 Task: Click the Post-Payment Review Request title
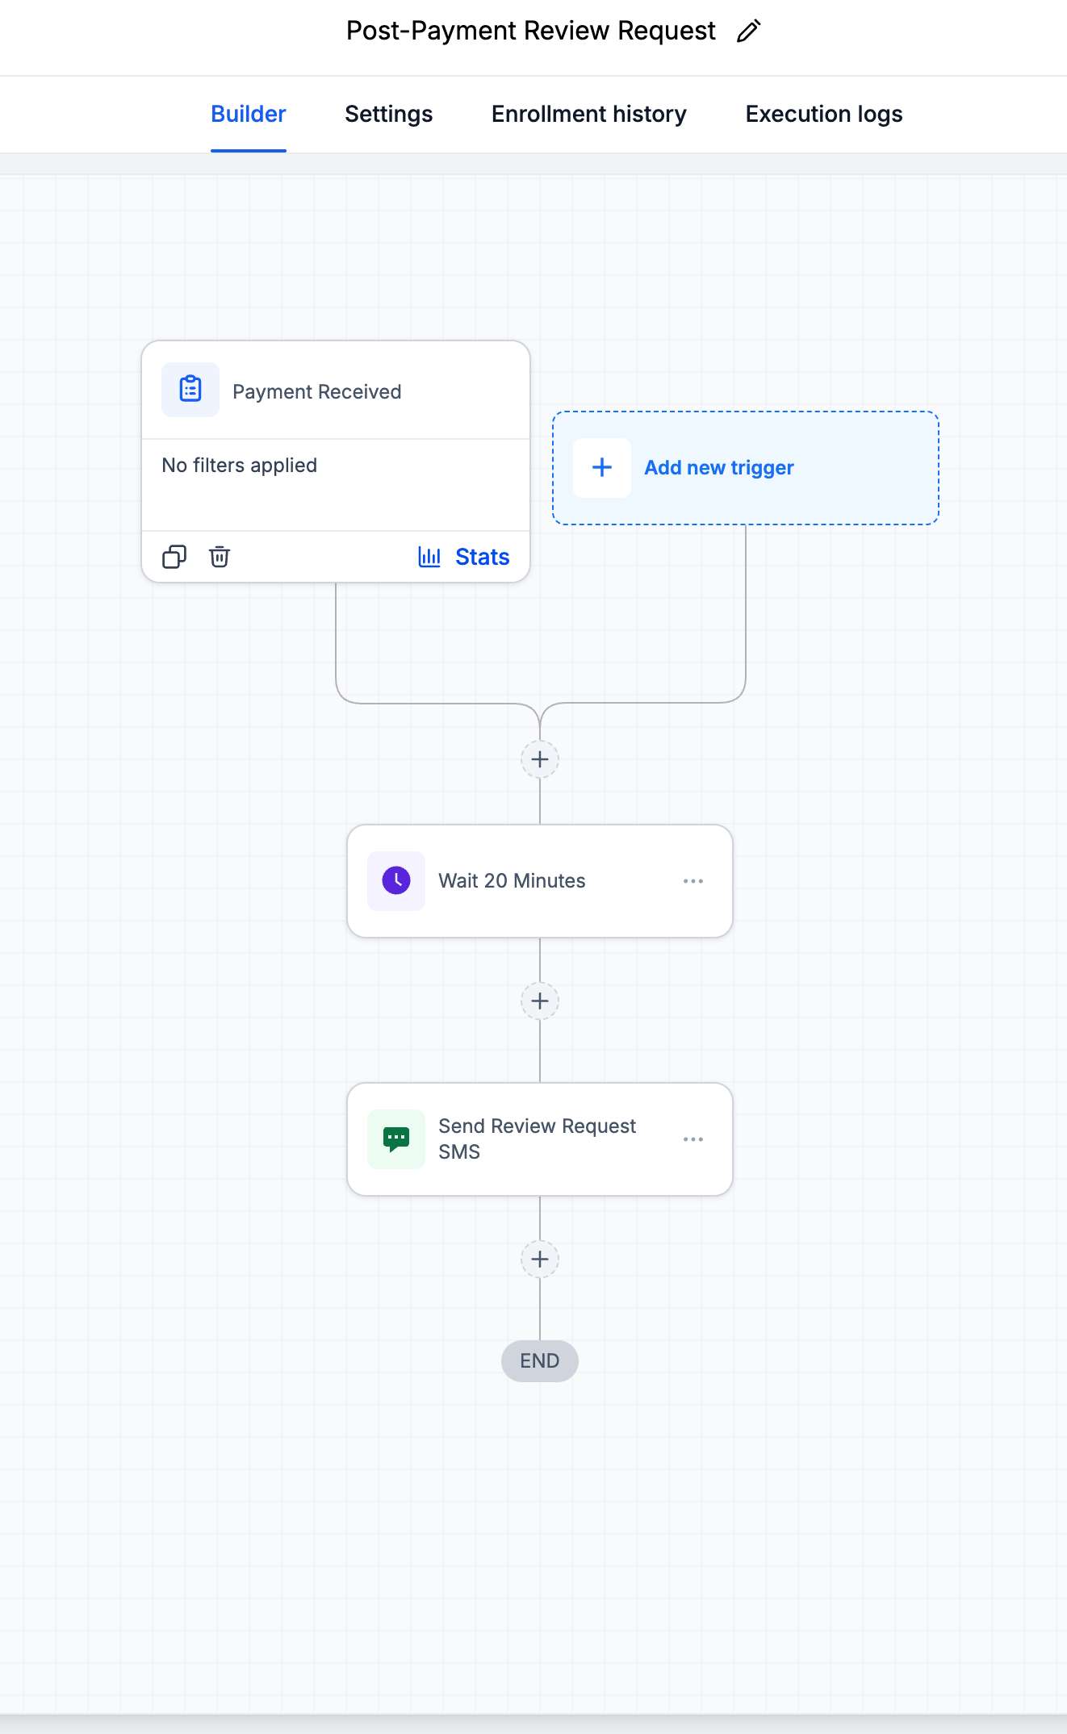[531, 31]
